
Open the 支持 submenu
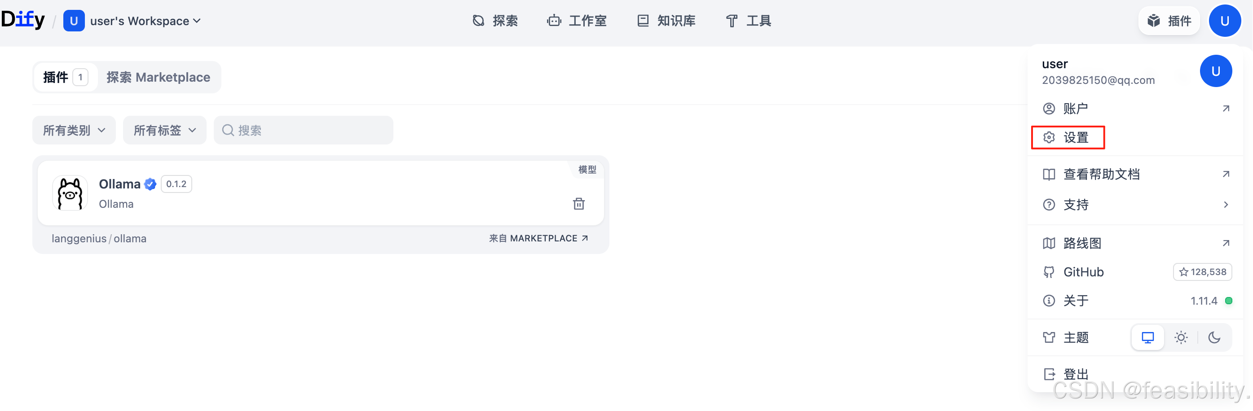pos(1135,205)
